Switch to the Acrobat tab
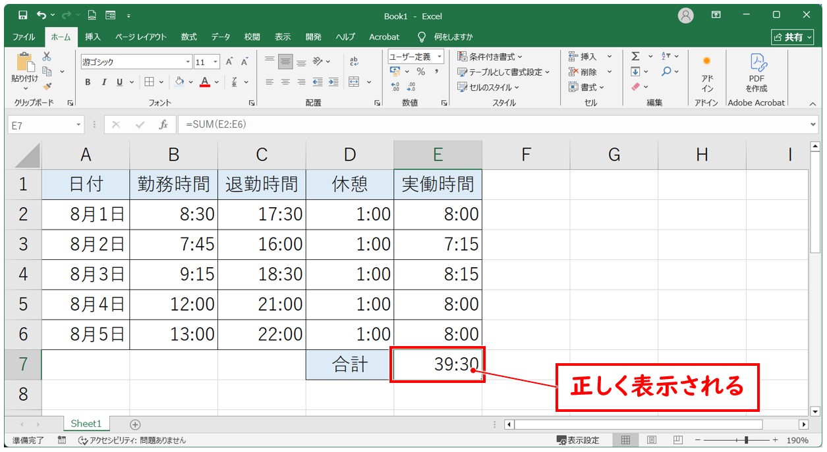827x452 pixels. 384,37
